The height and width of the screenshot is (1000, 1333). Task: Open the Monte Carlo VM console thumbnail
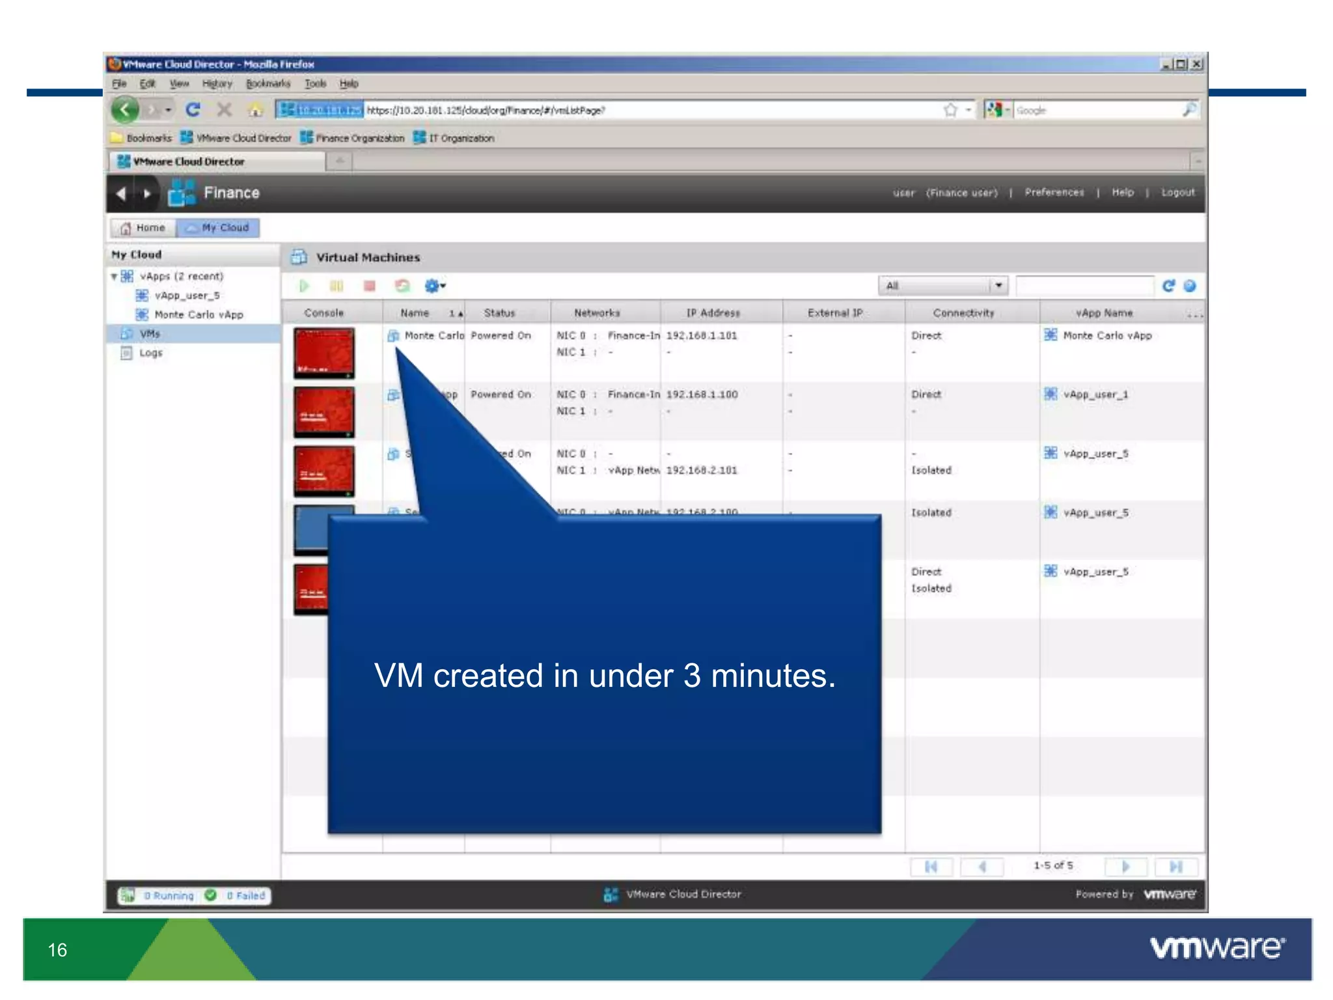[x=324, y=353]
